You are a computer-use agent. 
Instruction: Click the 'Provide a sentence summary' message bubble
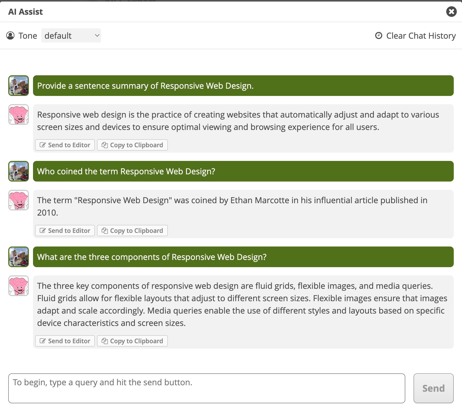[x=243, y=86]
